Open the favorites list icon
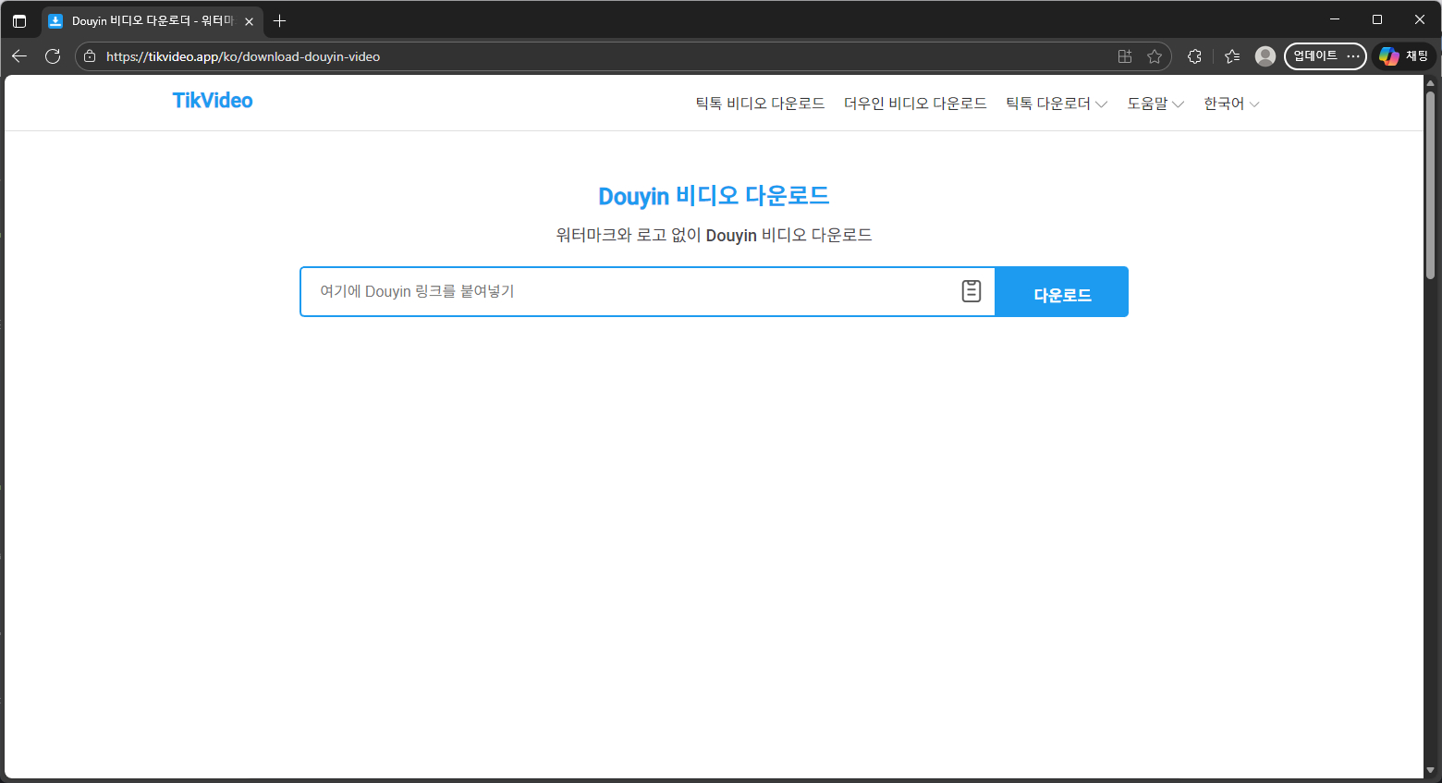The image size is (1442, 783). tap(1232, 56)
